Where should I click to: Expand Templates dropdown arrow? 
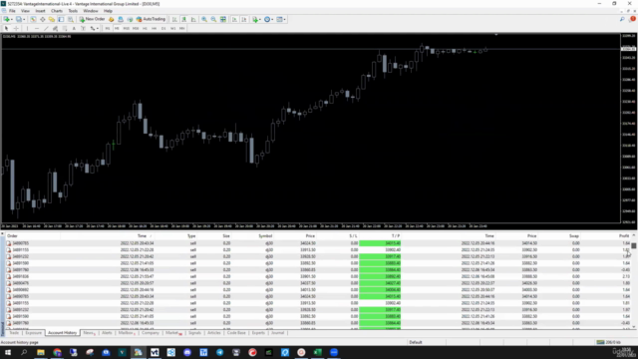(x=284, y=19)
